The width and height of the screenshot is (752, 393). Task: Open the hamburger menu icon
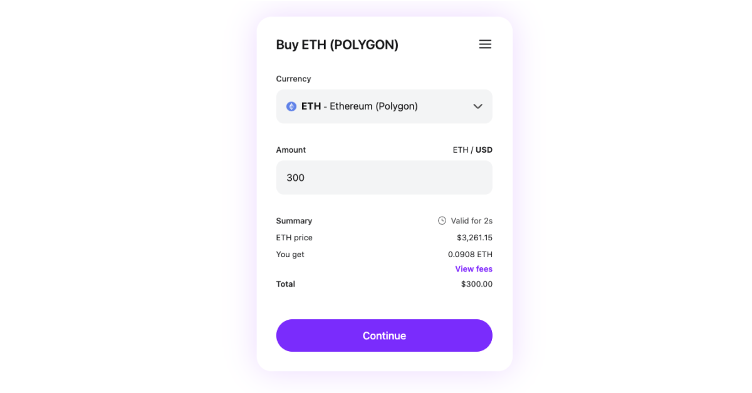pyautogui.click(x=485, y=44)
